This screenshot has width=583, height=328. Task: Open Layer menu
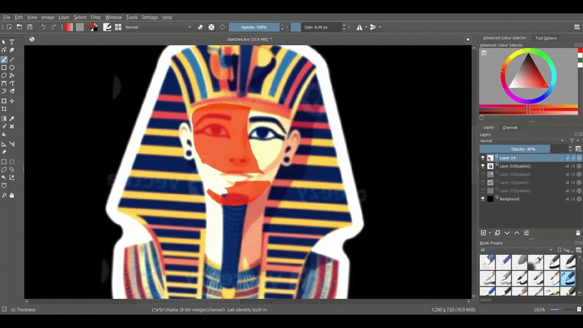click(64, 17)
